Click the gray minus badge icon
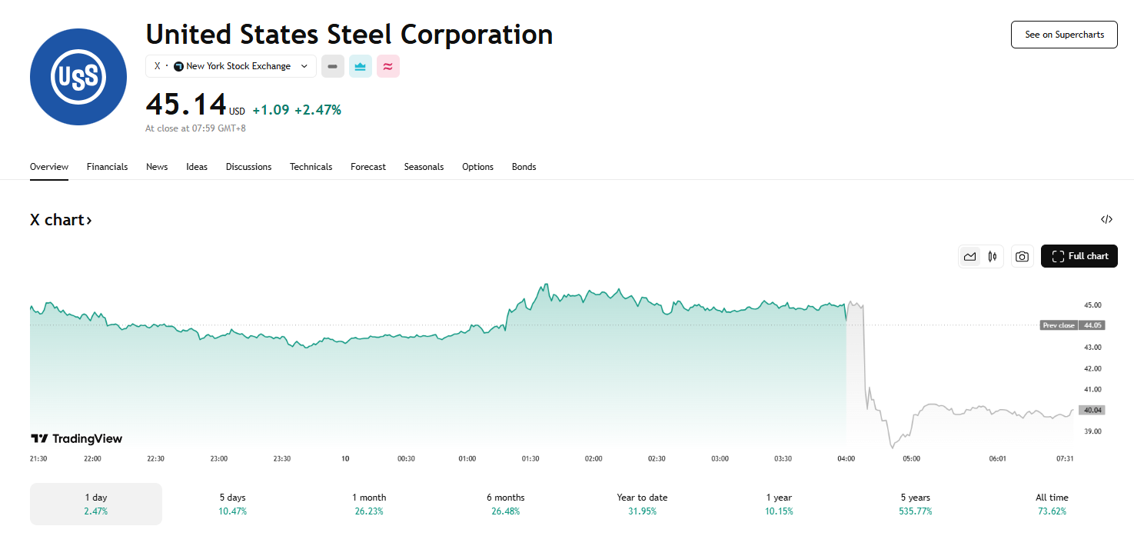 [x=333, y=66]
